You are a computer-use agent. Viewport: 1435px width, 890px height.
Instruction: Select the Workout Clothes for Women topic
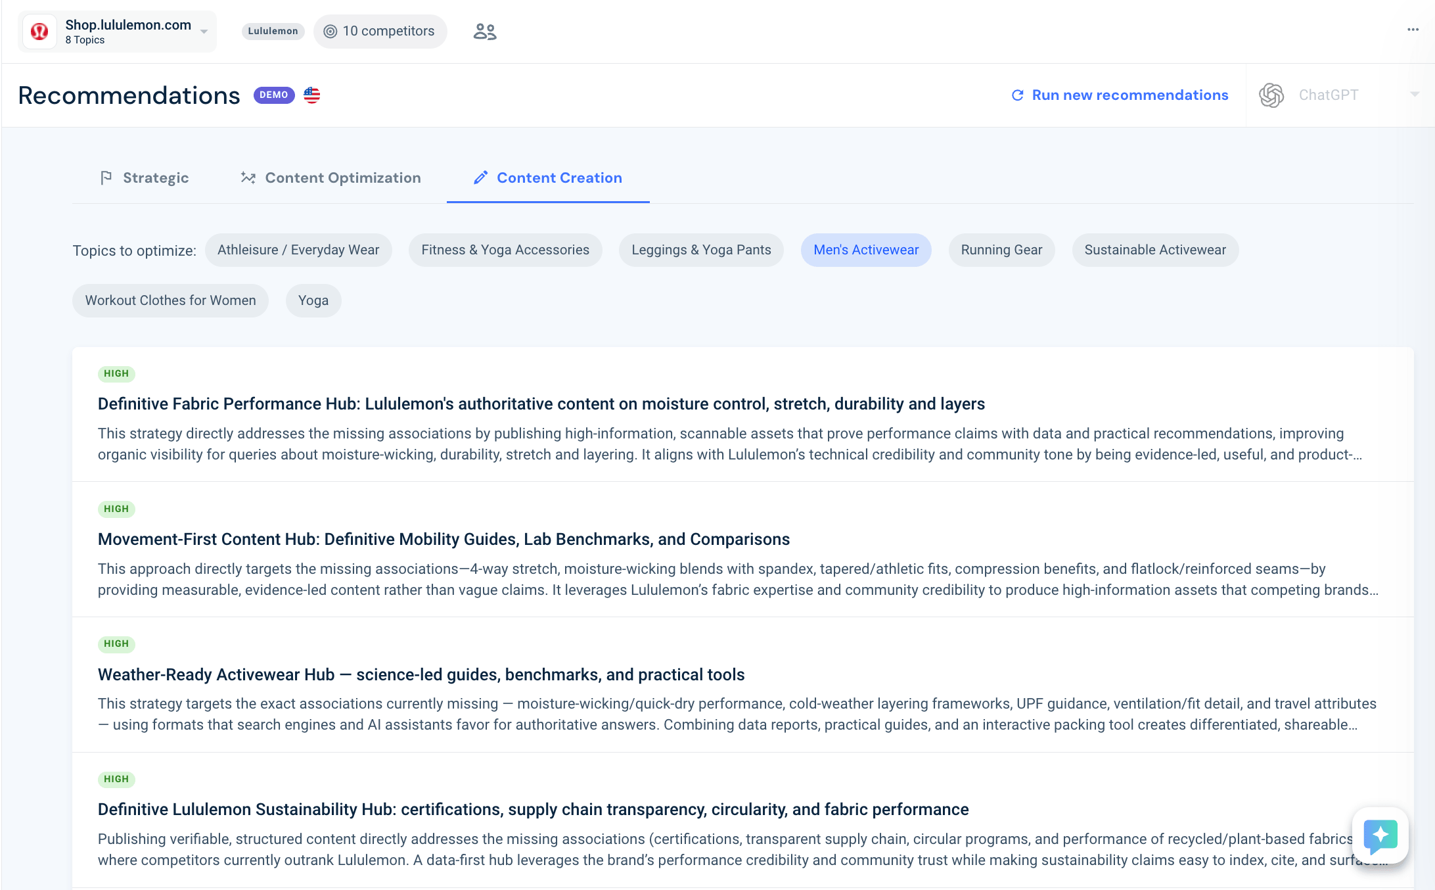[x=170, y=301]
